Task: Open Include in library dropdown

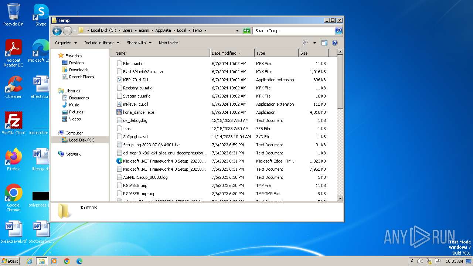Action: [x=102, y=43]
